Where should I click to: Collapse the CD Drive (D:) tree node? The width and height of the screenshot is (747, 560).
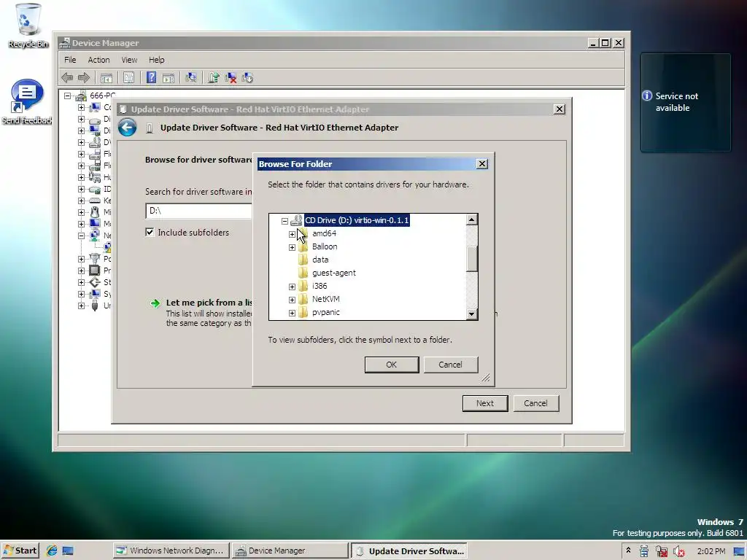(x=285, y=221)
